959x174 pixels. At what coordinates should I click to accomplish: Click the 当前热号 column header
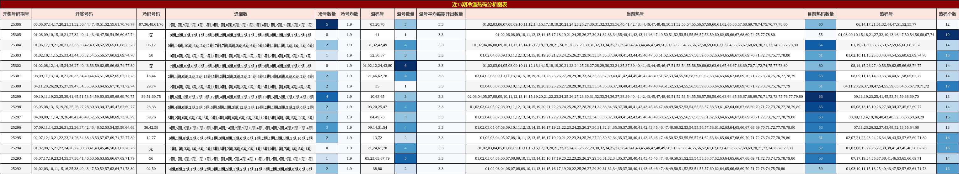(x=635, y=14)
